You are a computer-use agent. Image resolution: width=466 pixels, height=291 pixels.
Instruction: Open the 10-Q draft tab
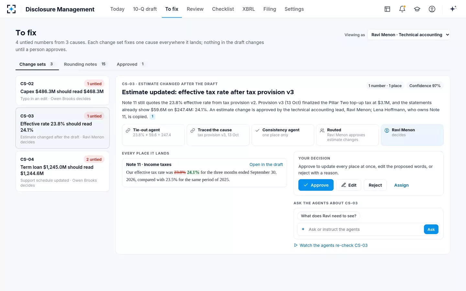coord(145,9)
